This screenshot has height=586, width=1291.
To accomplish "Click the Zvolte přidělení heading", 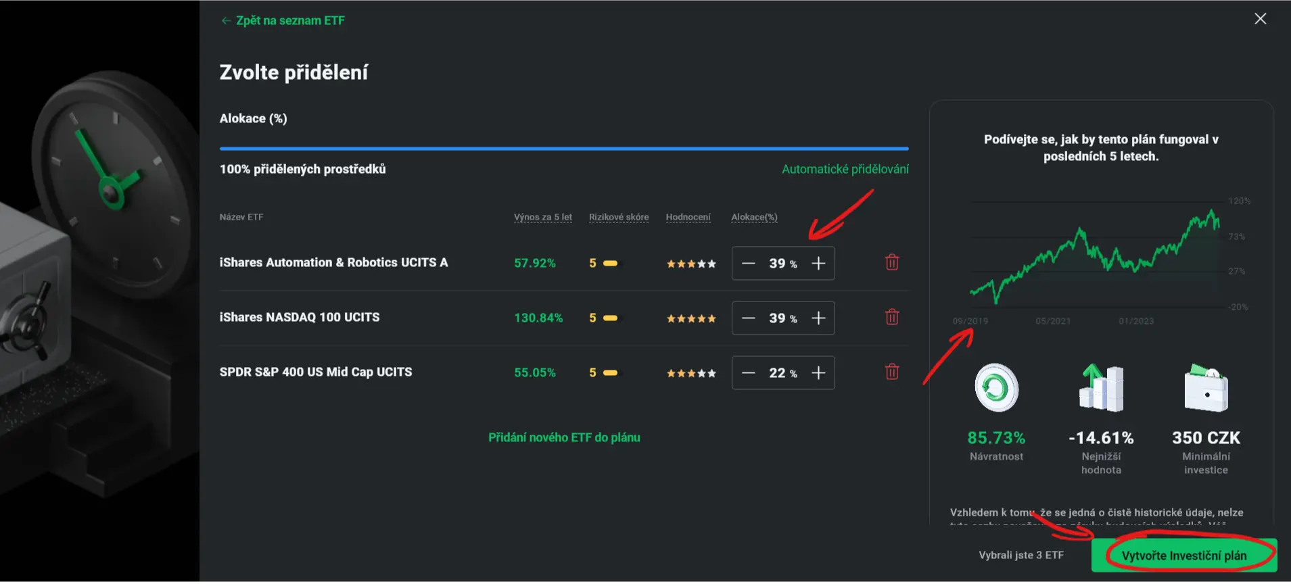I will pos(294,72).
